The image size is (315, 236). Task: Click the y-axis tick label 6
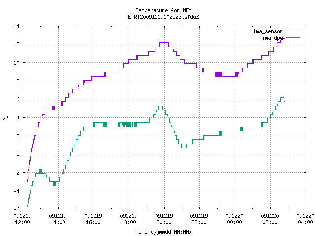(18, 99)
